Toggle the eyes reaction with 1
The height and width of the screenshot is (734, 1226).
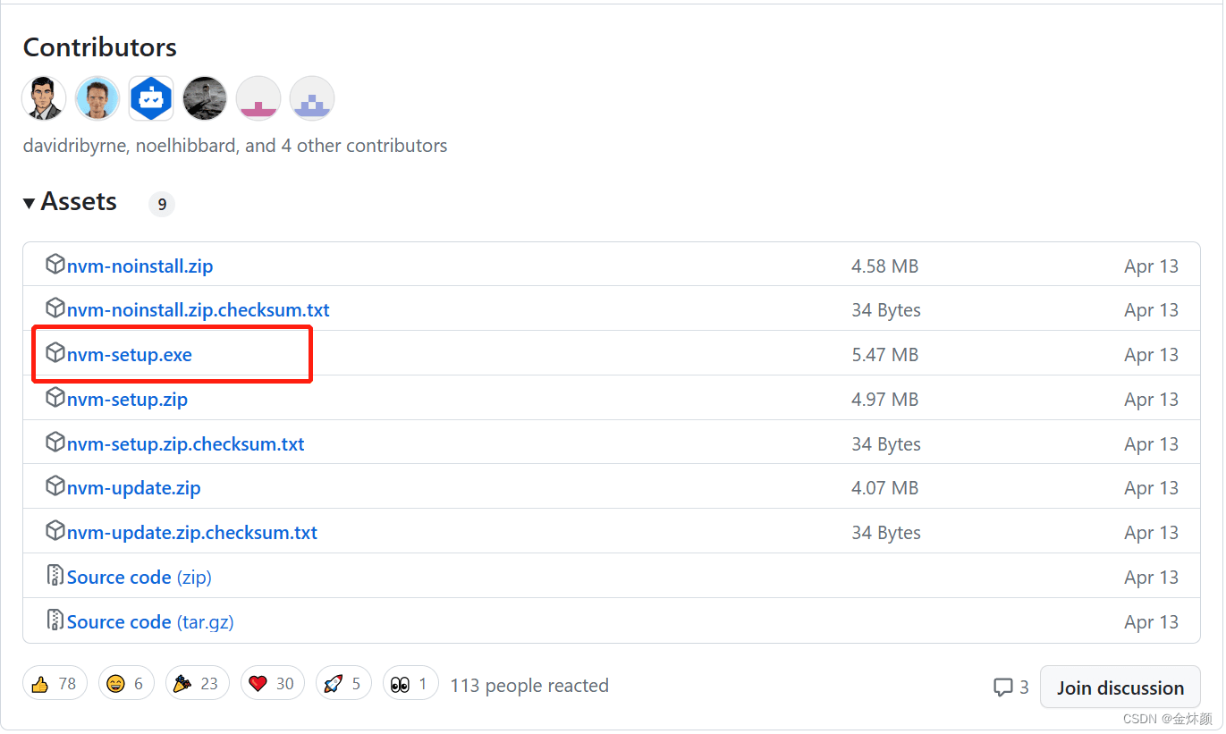click(410, 684)
